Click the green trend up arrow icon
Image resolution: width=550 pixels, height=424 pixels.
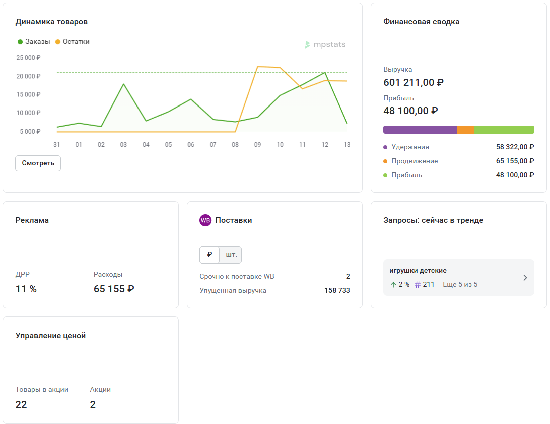(393, 285)
